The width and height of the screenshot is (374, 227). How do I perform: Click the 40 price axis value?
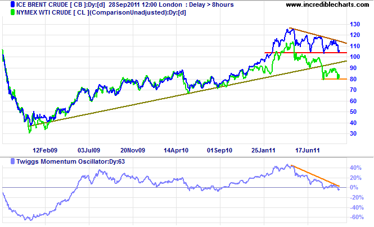[x=353, y=123]
